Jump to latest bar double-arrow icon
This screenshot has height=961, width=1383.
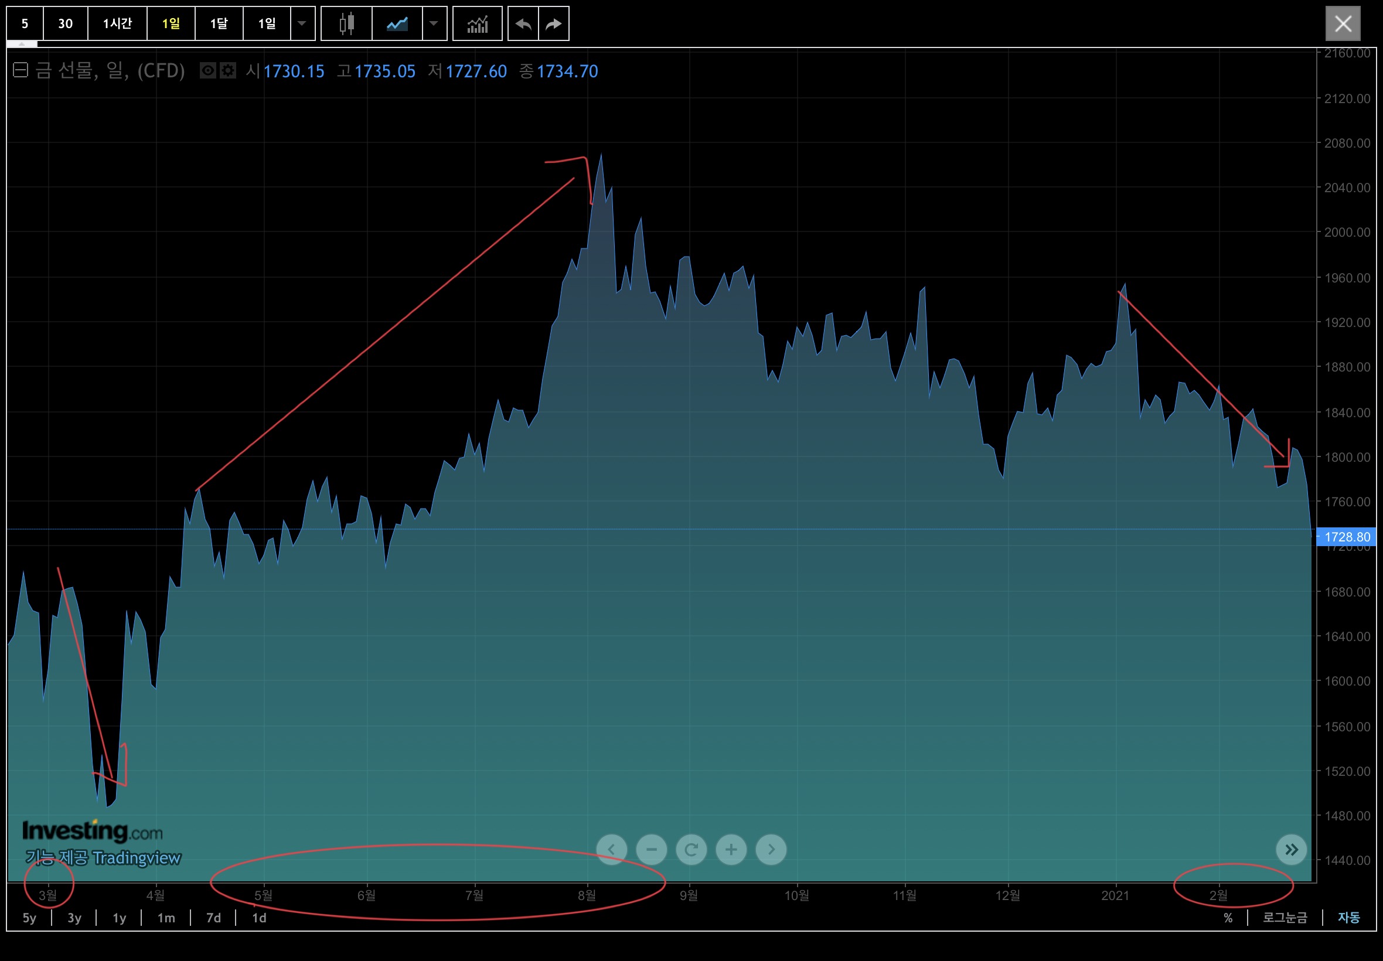[x=1291, y=850]
